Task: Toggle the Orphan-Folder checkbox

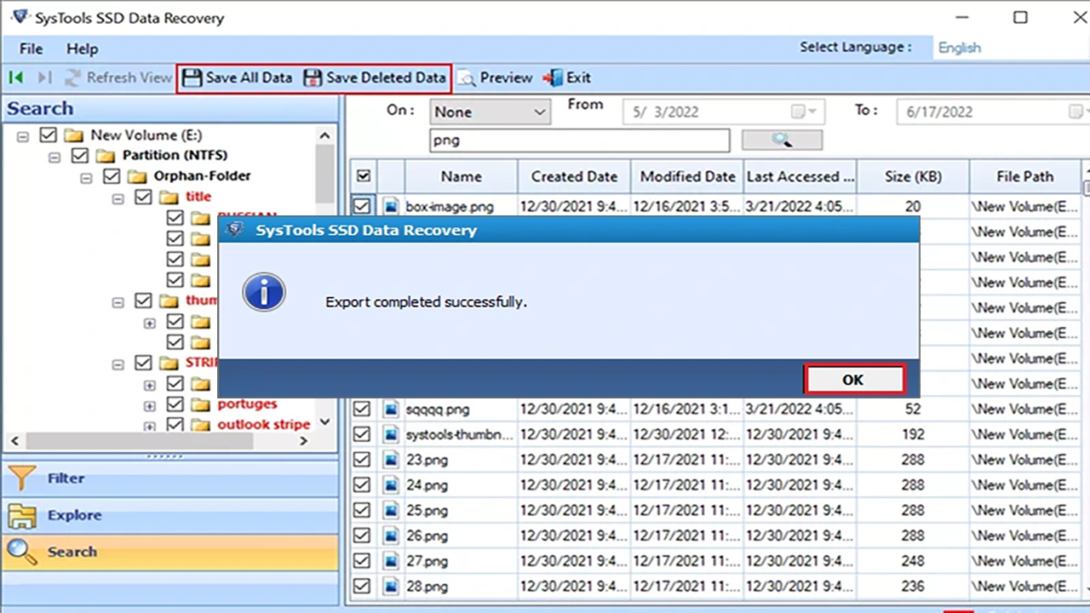Action: (112, 176)
